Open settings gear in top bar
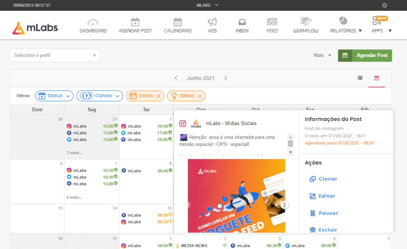The width and height of the screenshot is (407, 249). [384, 5]
